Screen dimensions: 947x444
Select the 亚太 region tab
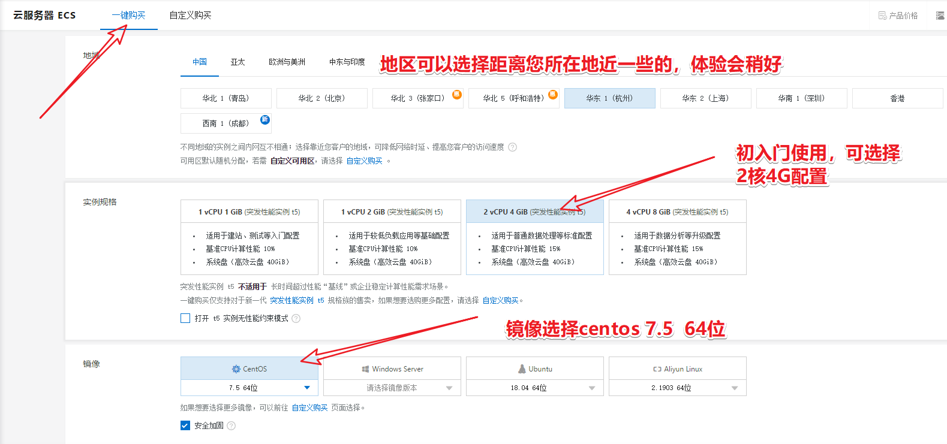pyautogui.click(x=237, y=62)
